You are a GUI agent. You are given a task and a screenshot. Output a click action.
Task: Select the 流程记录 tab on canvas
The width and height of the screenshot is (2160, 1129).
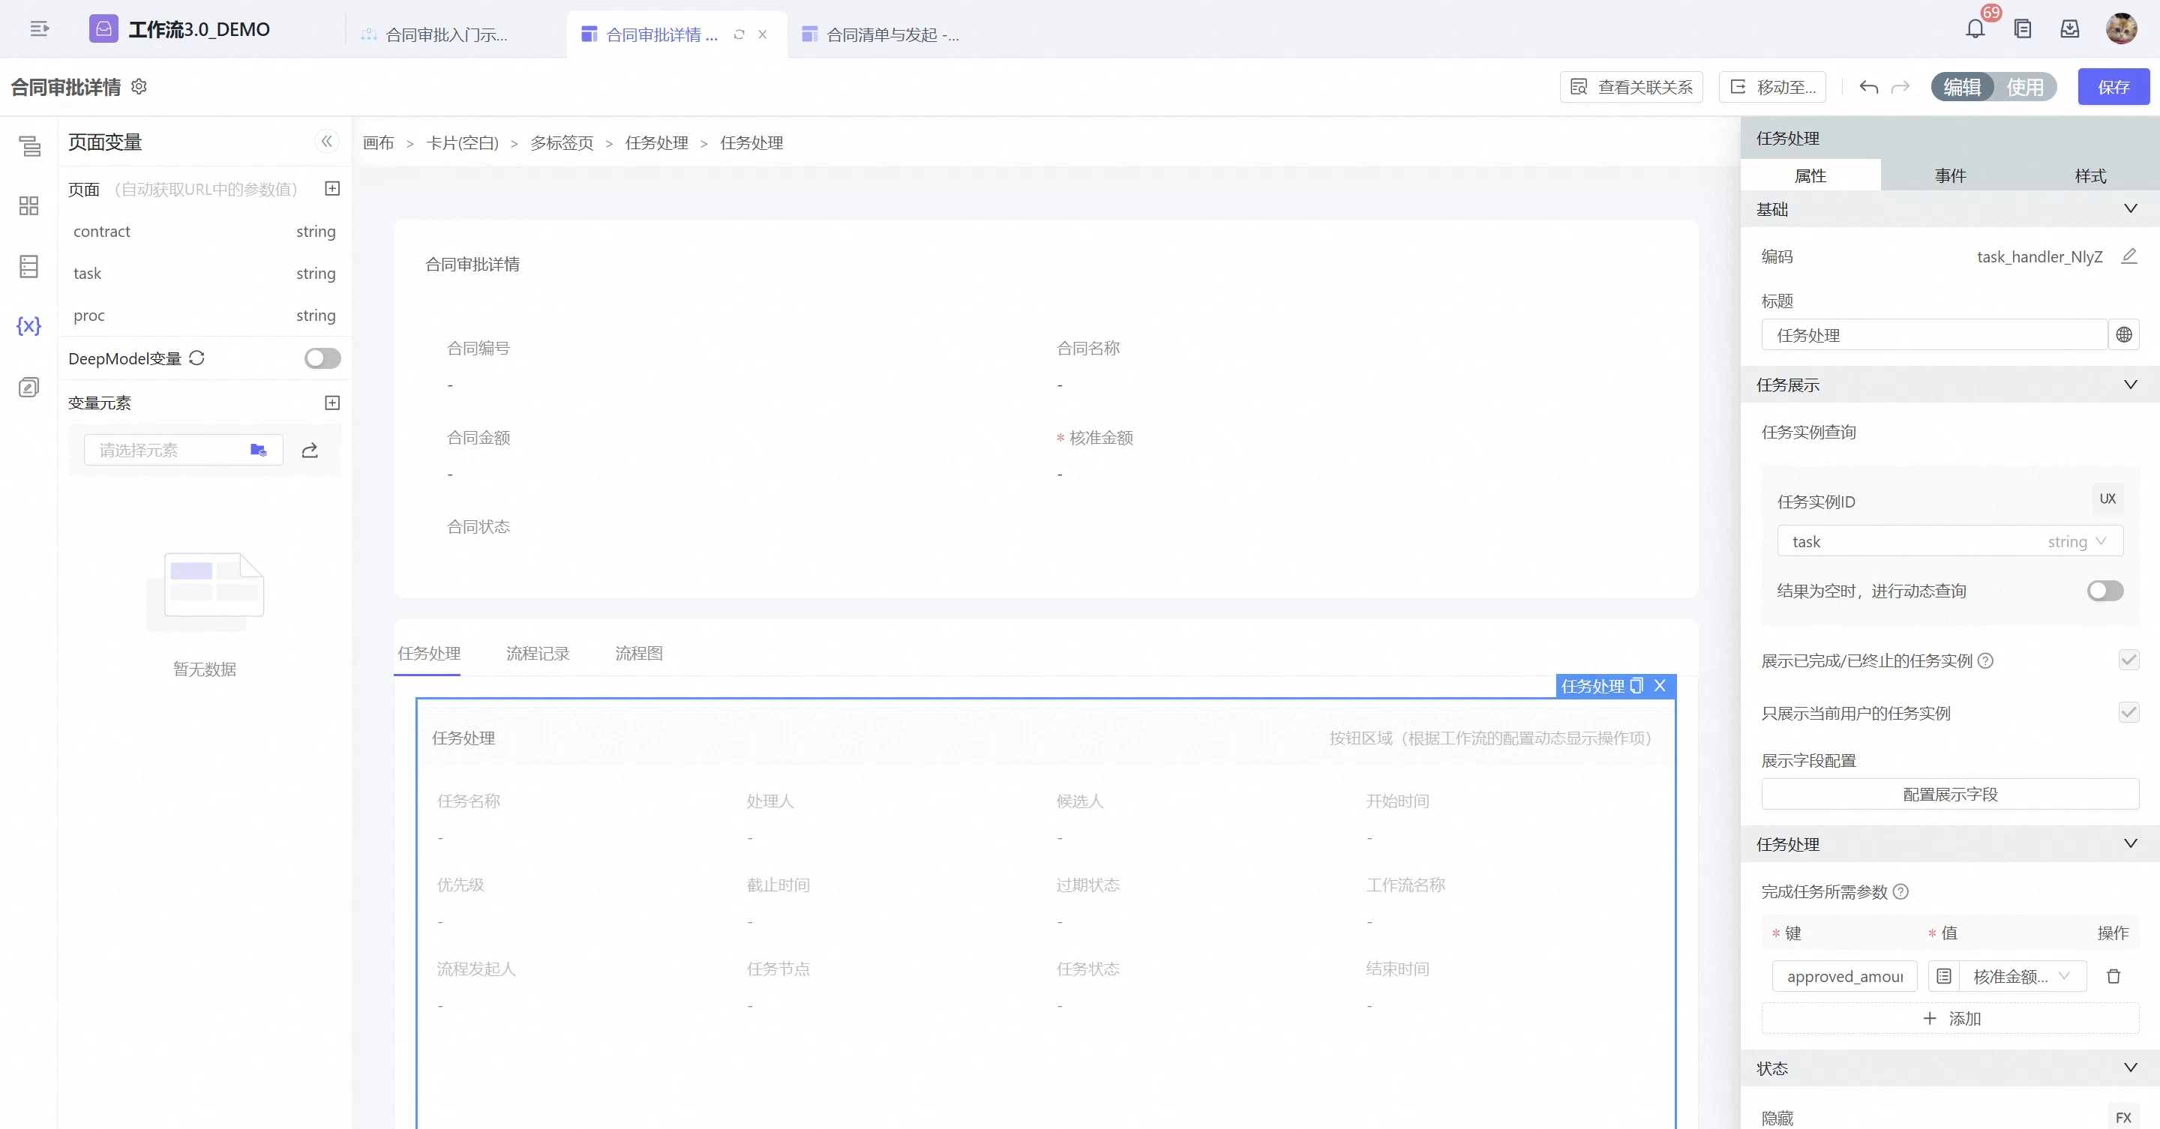pyautogui.click(x=538, y=653)
